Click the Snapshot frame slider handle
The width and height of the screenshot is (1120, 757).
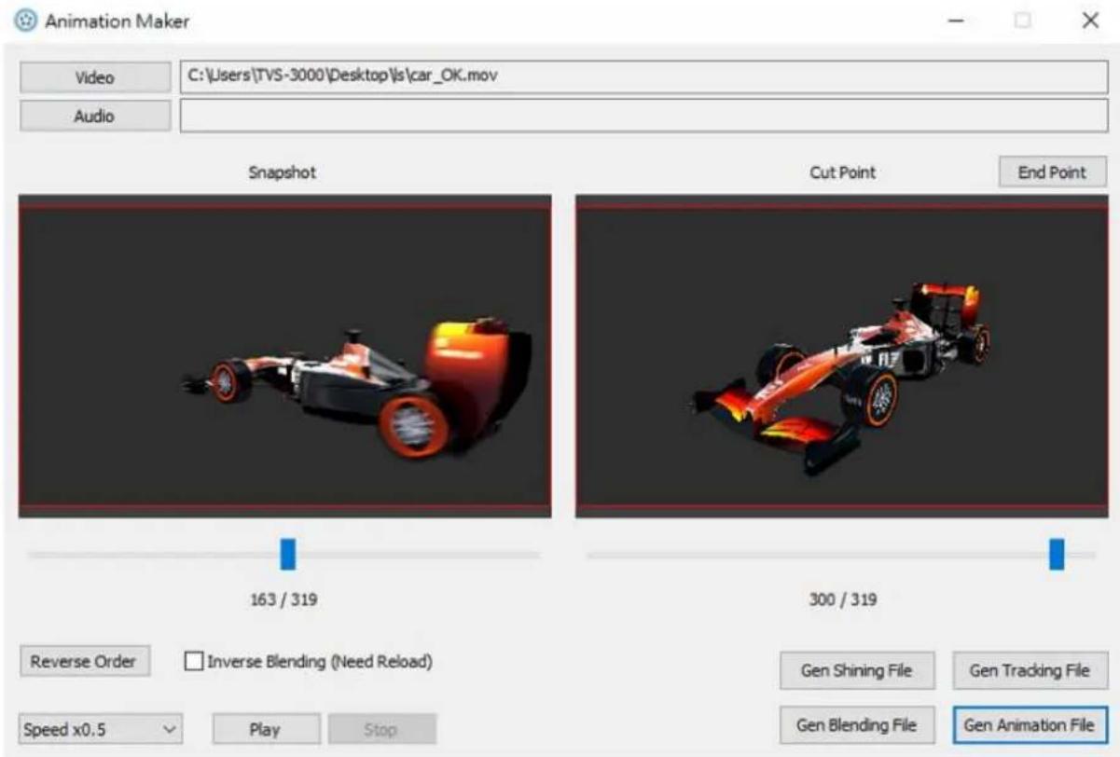click(288, 553)
